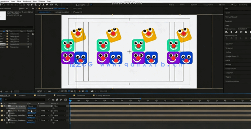Open Fast Previews options in viewer footer
The image size is (251, 129).
click(62, 91)
